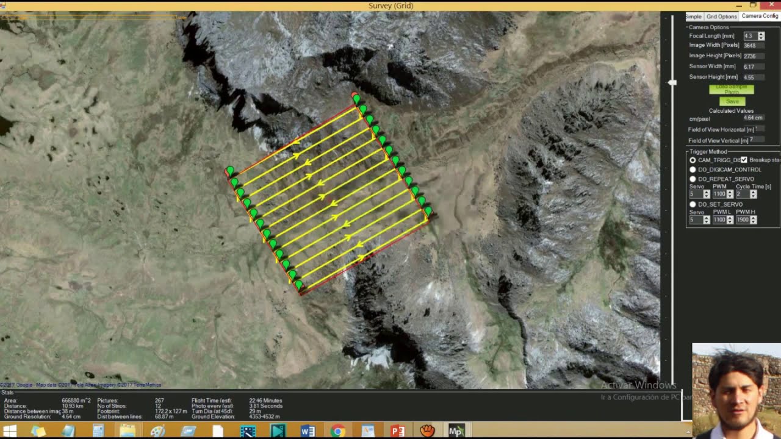The width and height of the screenshot is (781, 439).
Task: Open the film-strip video editor taskbar icon
Action: 248,431
